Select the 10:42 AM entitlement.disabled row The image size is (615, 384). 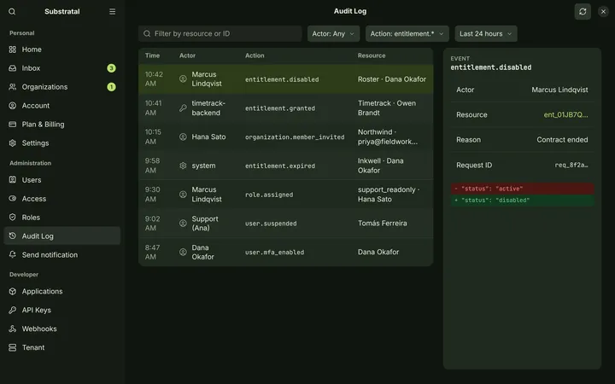point(285,79)
